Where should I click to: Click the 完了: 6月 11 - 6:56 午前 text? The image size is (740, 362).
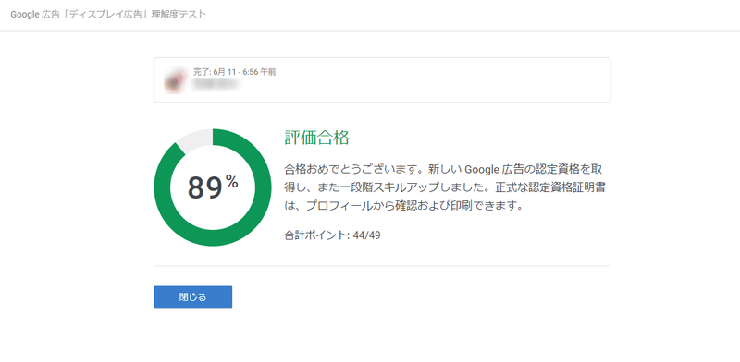[235, 72]
